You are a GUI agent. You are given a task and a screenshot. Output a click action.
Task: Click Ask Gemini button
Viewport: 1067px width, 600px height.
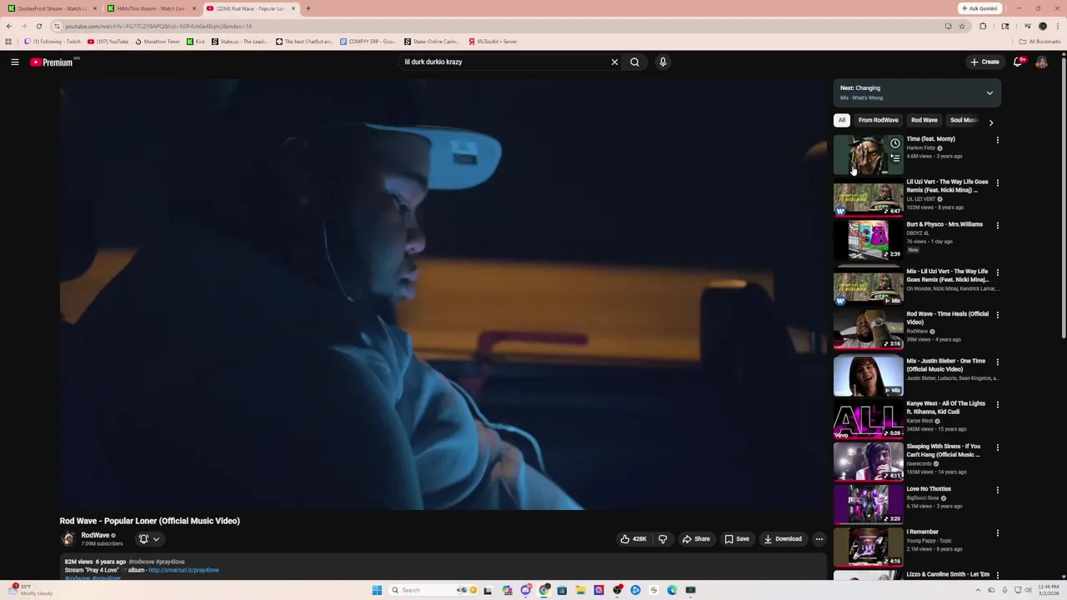click(x=979, y=8)
